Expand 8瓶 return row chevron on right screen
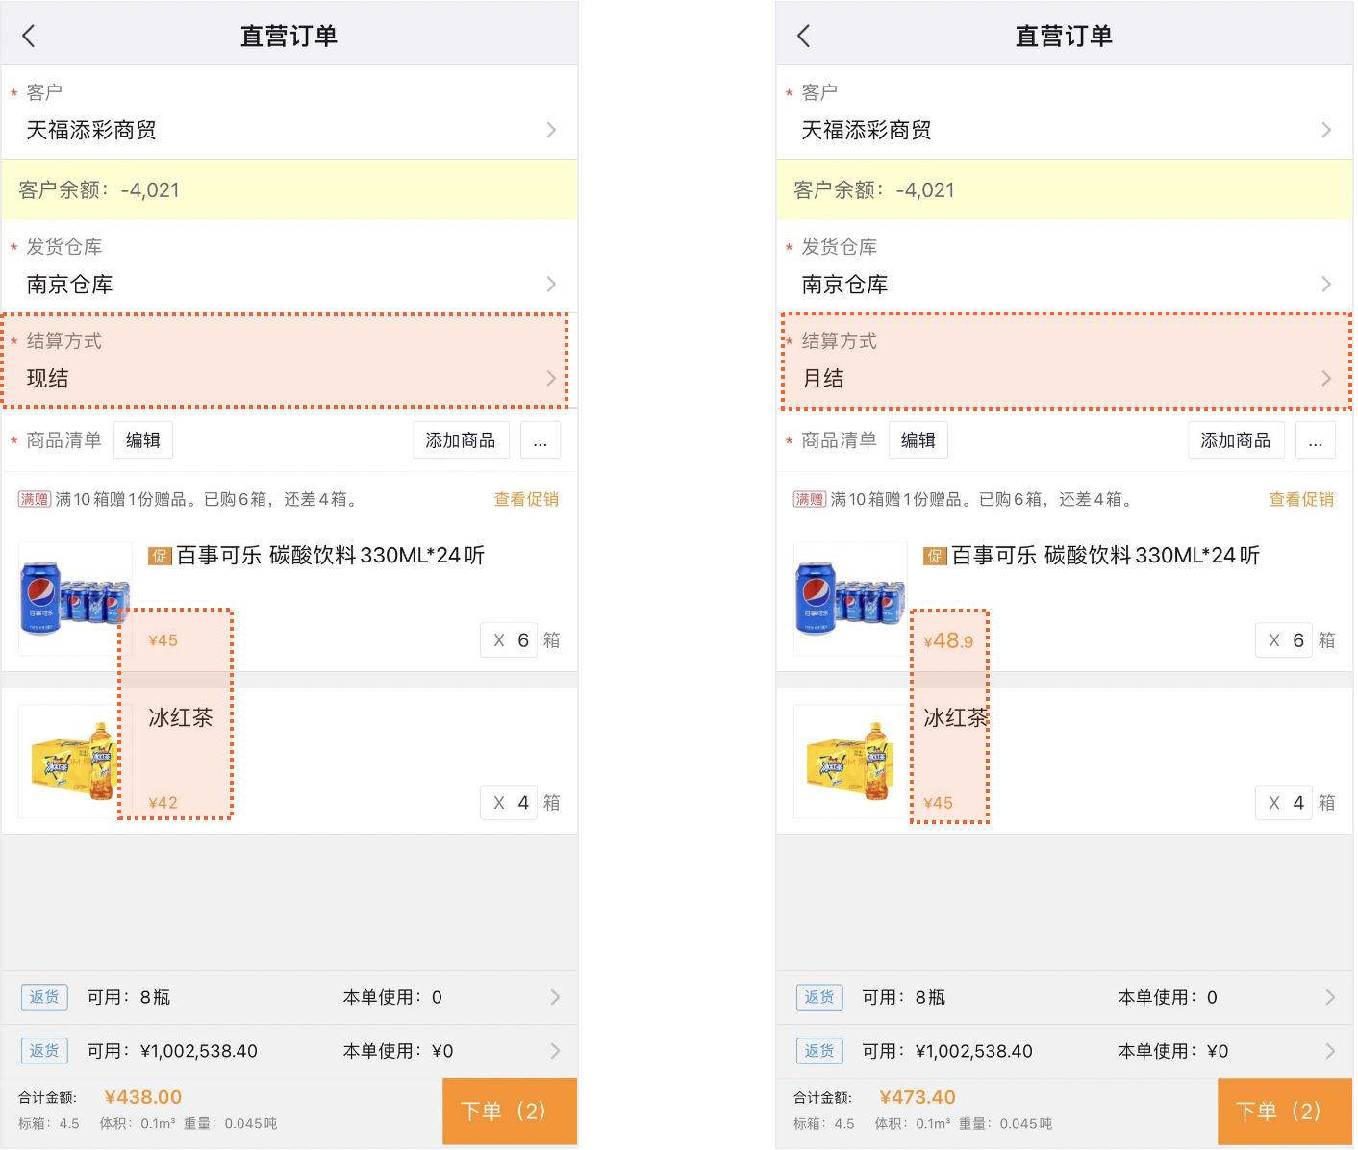The height and width of the screenshot is (1150, 1358). pyautogui.click(x=1330, y=997)
